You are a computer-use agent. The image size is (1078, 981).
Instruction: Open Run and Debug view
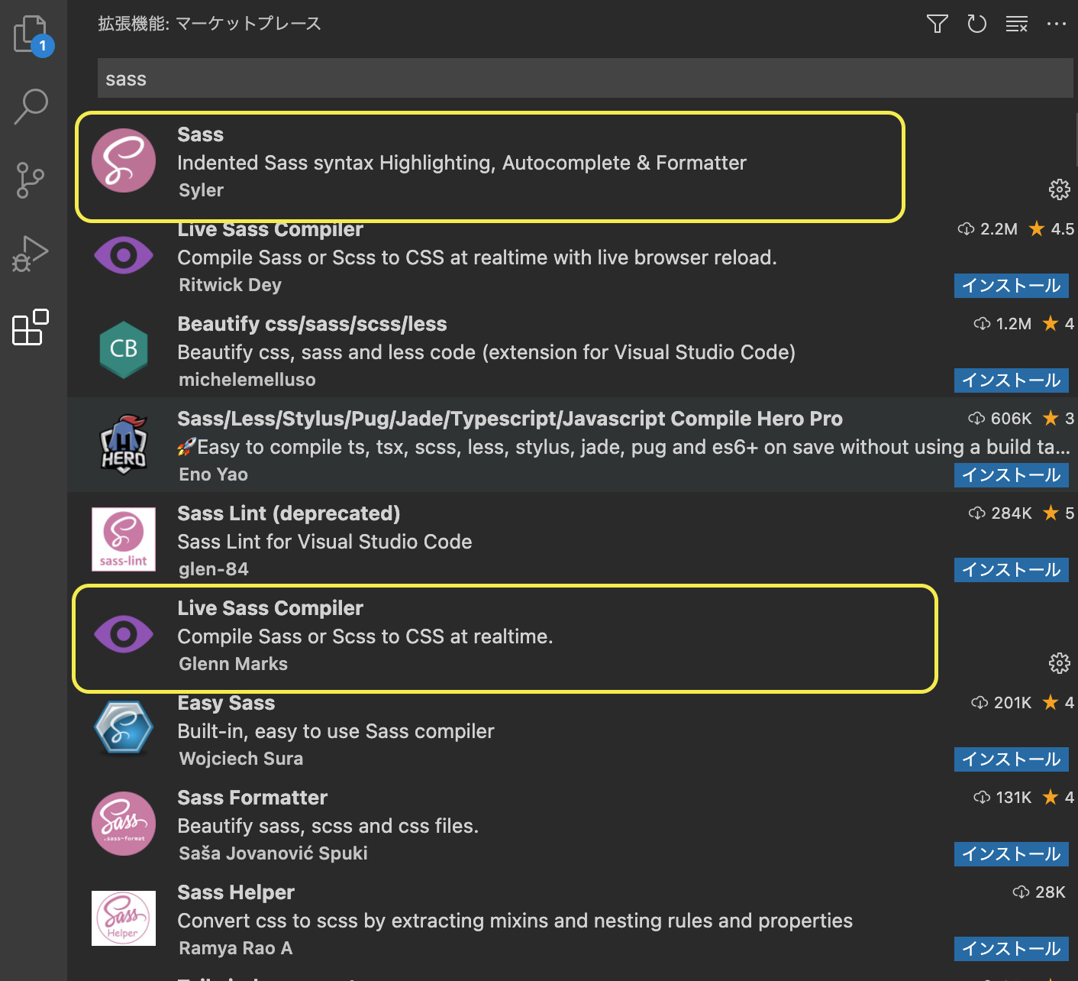31,254
